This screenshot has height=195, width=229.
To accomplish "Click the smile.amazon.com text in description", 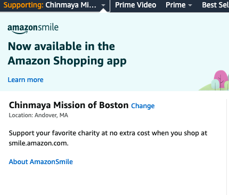I will 38,143.
